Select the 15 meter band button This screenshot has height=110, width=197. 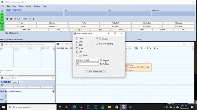[2, 26]
